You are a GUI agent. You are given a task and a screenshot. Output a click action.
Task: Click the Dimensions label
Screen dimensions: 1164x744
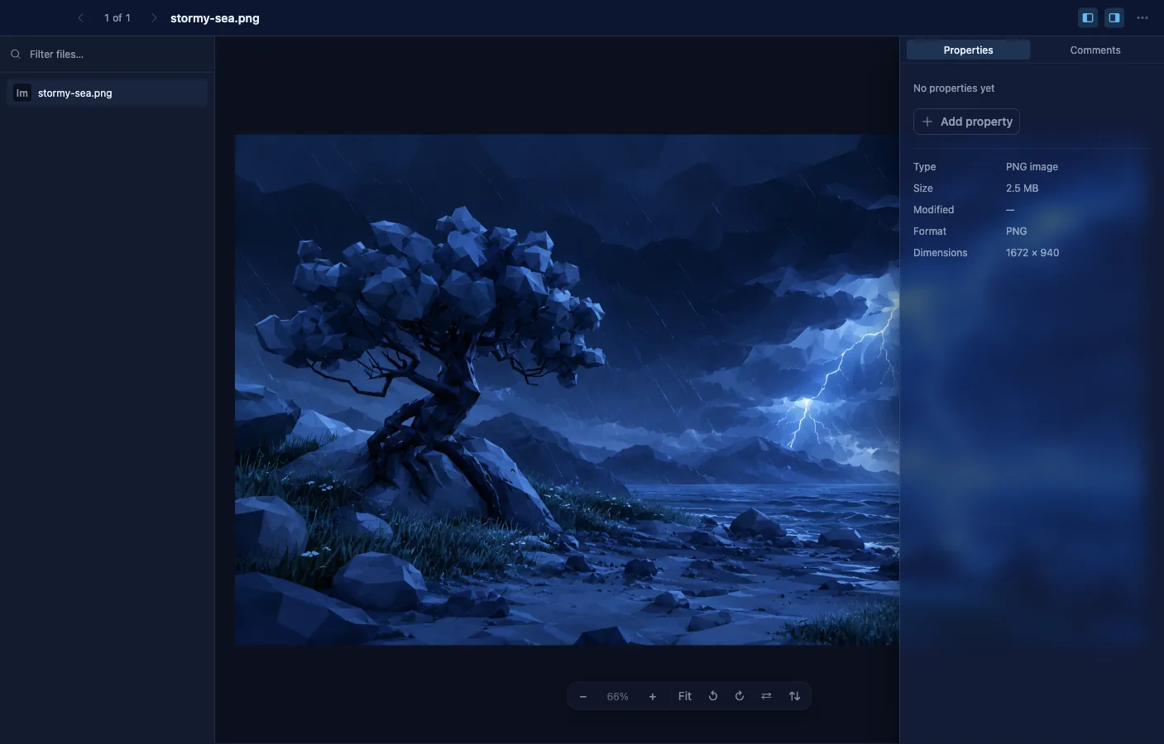pos(940,252)
